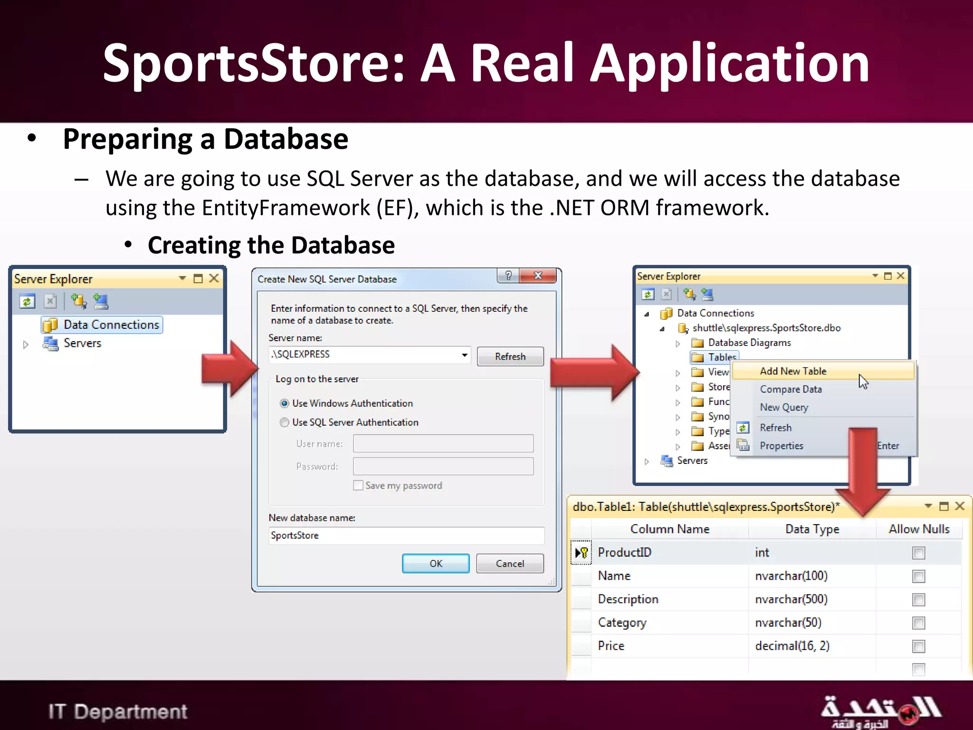Screen dimensions: 973x730
Task: Select Use SQL Server Authentication radio button
Action: coord(284,423)
